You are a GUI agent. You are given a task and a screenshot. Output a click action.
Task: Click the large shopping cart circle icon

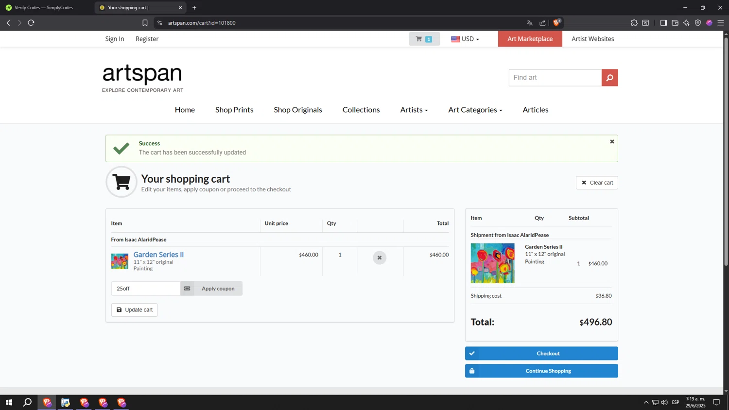[121, 182]
